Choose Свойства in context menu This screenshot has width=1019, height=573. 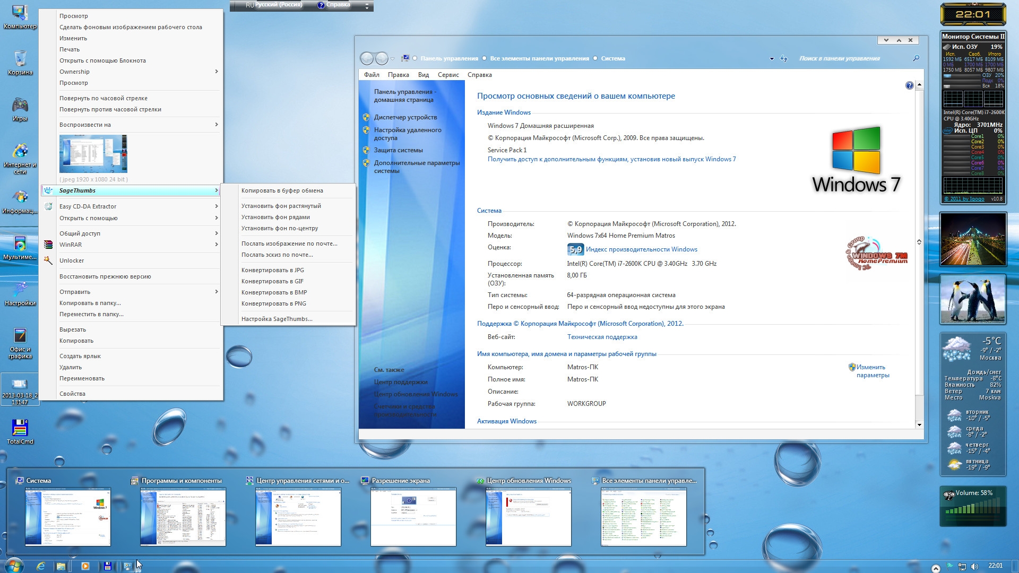point(132,394)
